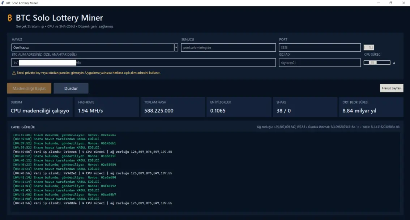The height and width of the screenshot is (220, 410).
Task: Click log line with Nonce 06143db1
Action: (x=64, y=143)
